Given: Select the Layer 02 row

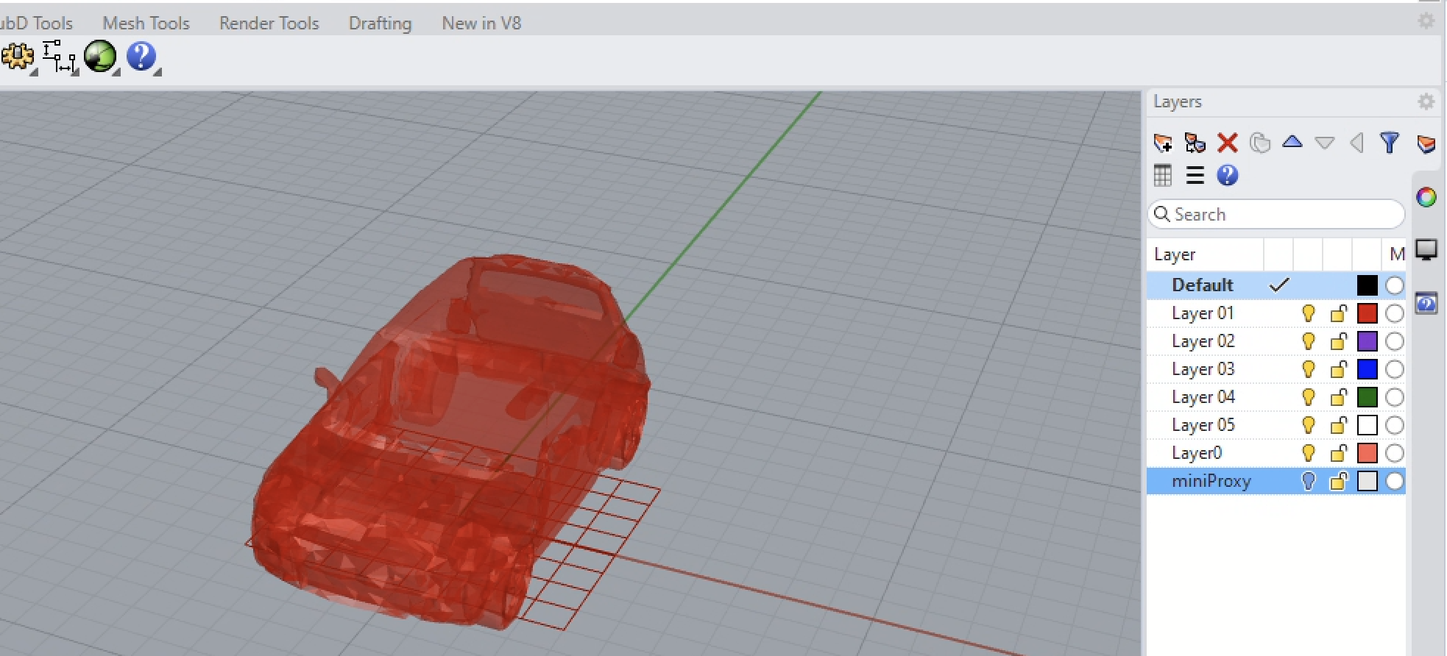Looking at the screenshot, I should coord(1276,341).
